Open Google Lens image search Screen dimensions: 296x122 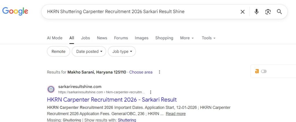point(268,12)
